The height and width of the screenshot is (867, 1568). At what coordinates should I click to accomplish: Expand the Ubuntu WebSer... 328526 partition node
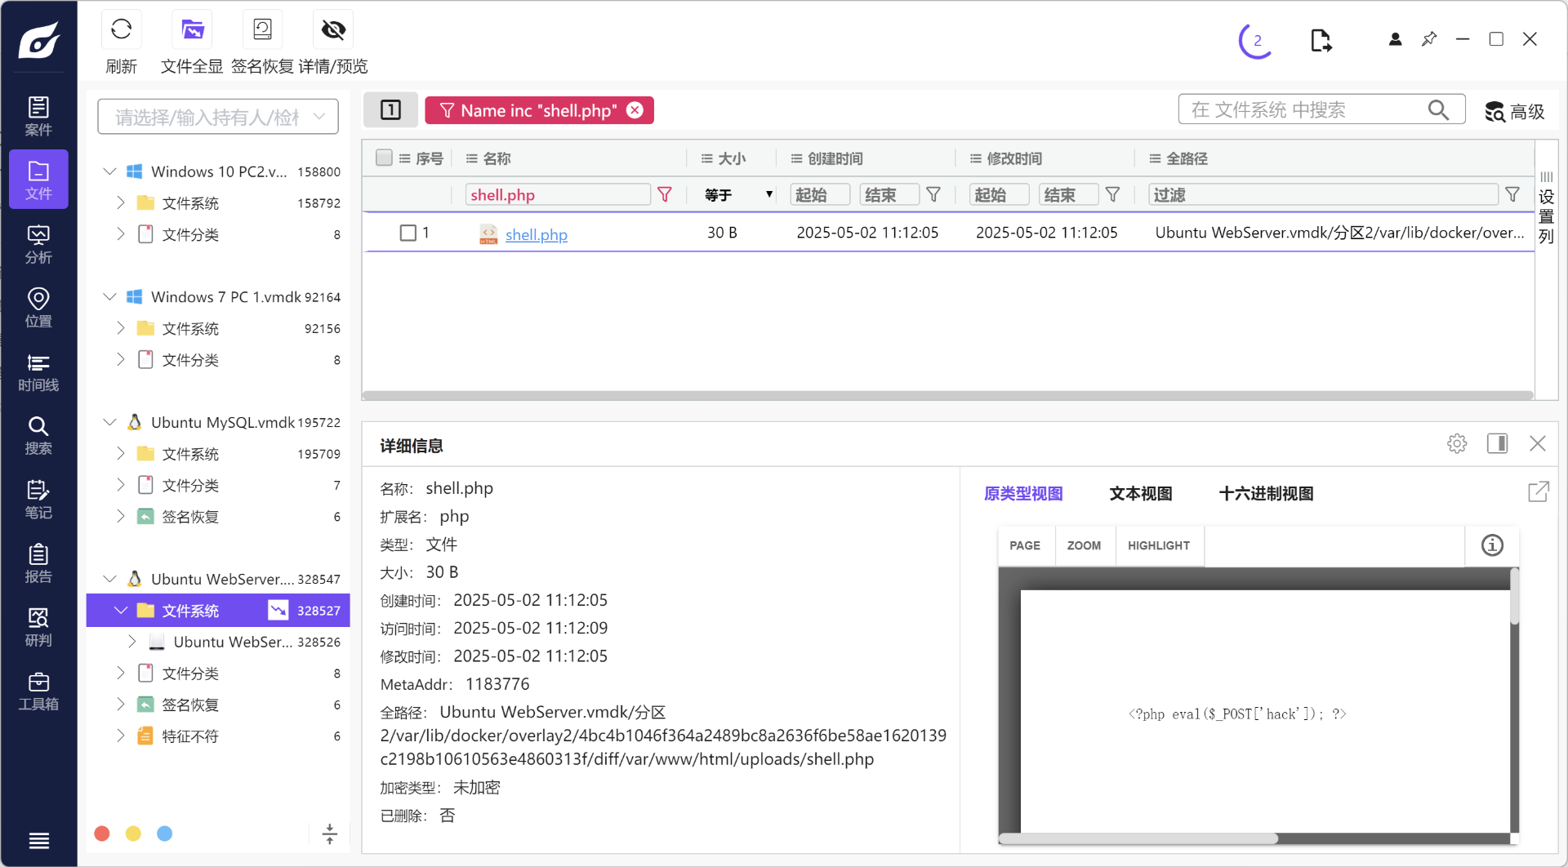click(132, 642)
